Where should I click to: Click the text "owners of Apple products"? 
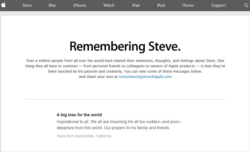(173, 66)
